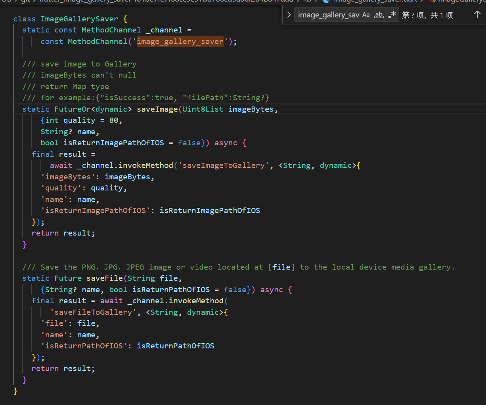Click "MethodChannel" in the static const declaration

pos(111,30)
